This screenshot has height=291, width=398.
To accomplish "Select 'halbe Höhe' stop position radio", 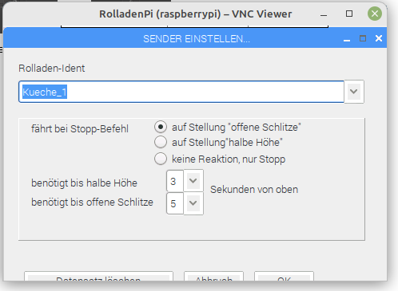I will tap(161, 142).
